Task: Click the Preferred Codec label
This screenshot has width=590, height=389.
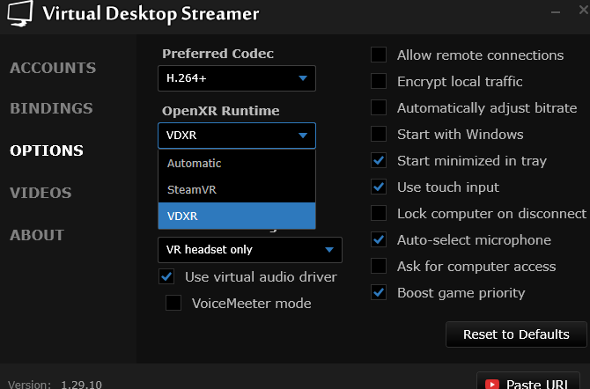Action: point(218,54)
